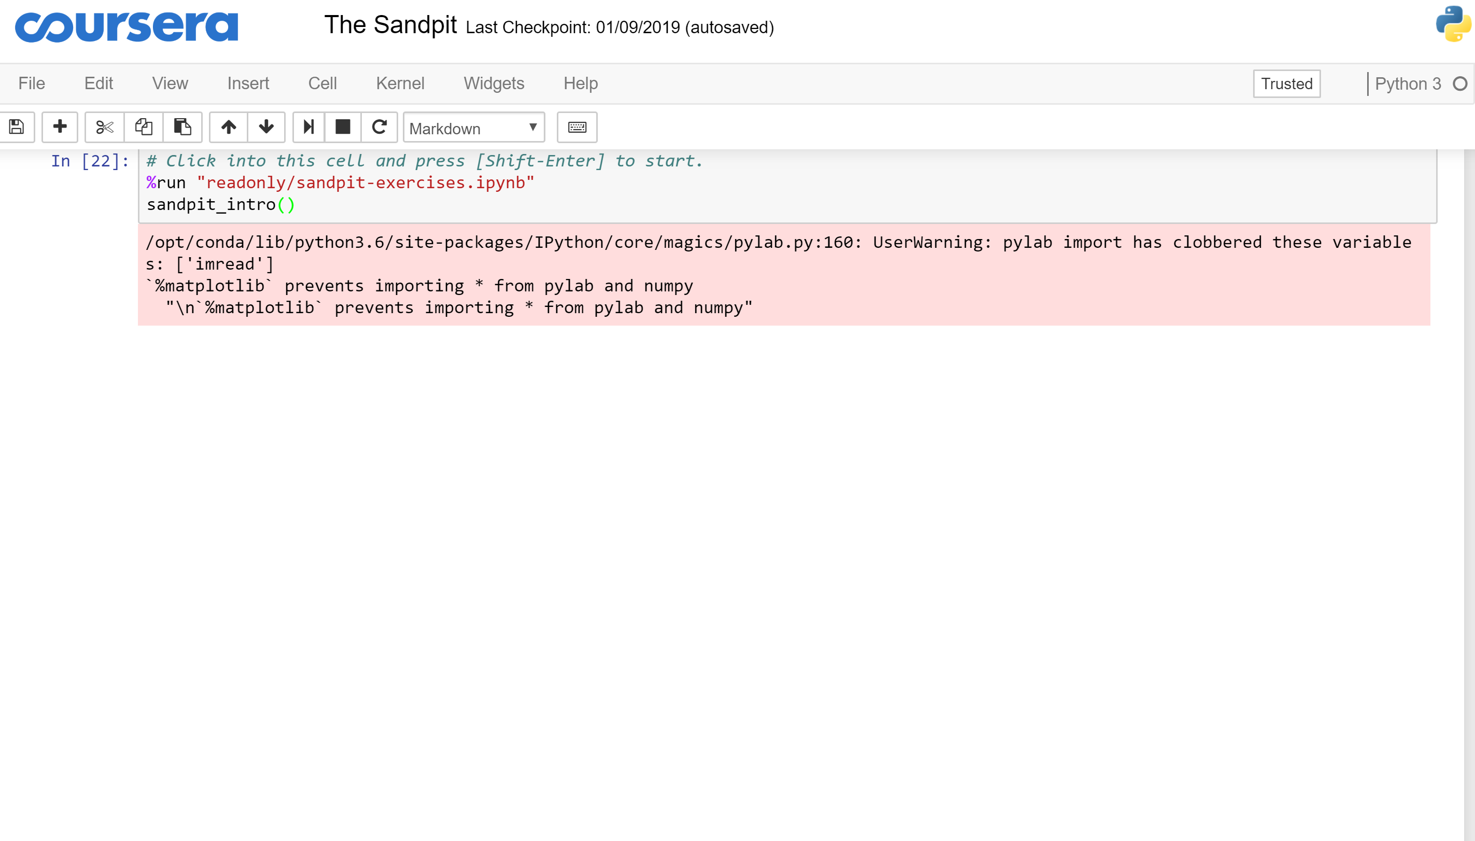The width and height of the screenshot is (1475, 841).
Task: Expand the Cell menu
Action: (323, 83)
